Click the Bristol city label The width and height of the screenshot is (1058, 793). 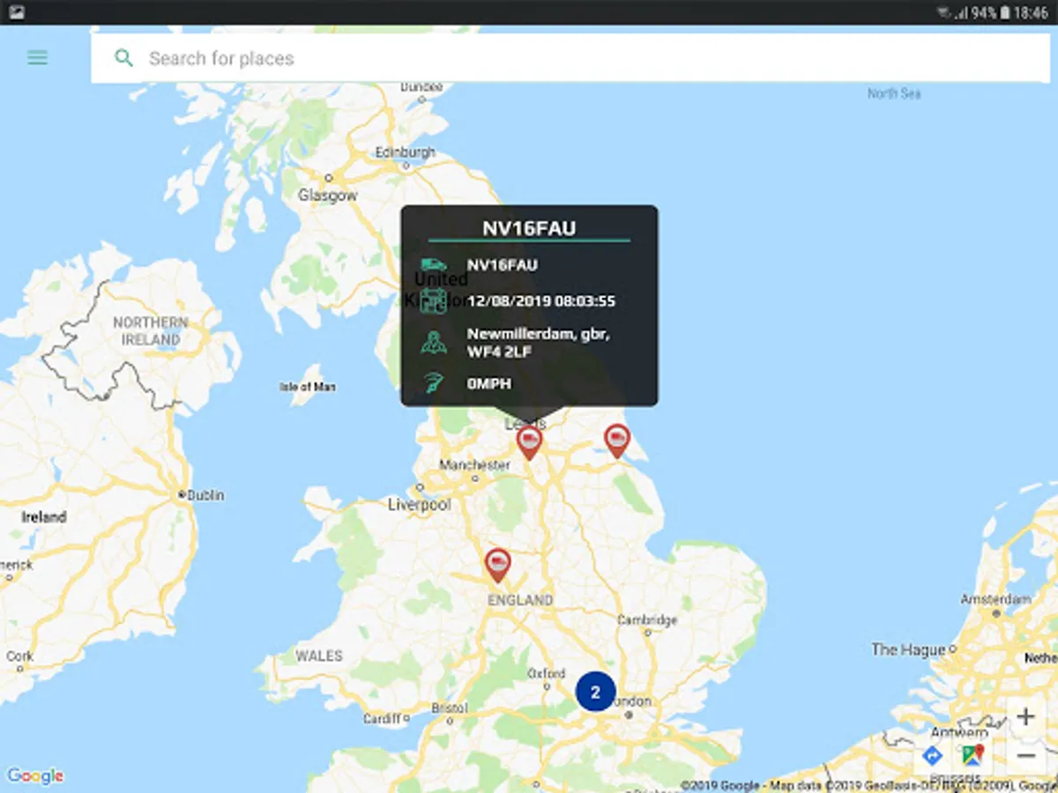(x=450, y=708)
